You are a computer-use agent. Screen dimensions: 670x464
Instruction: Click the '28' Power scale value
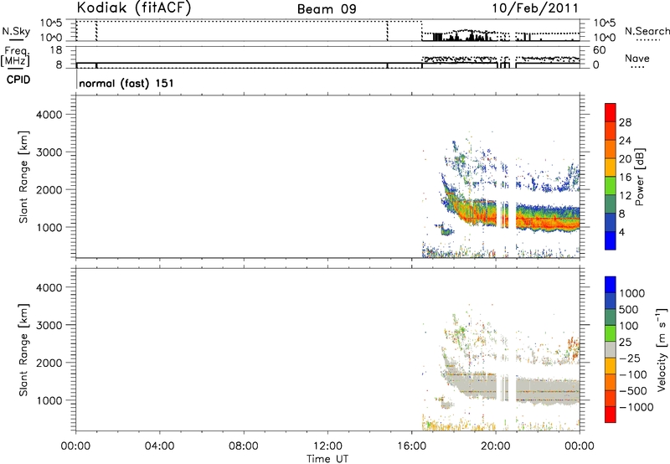(x=625, y=122)
